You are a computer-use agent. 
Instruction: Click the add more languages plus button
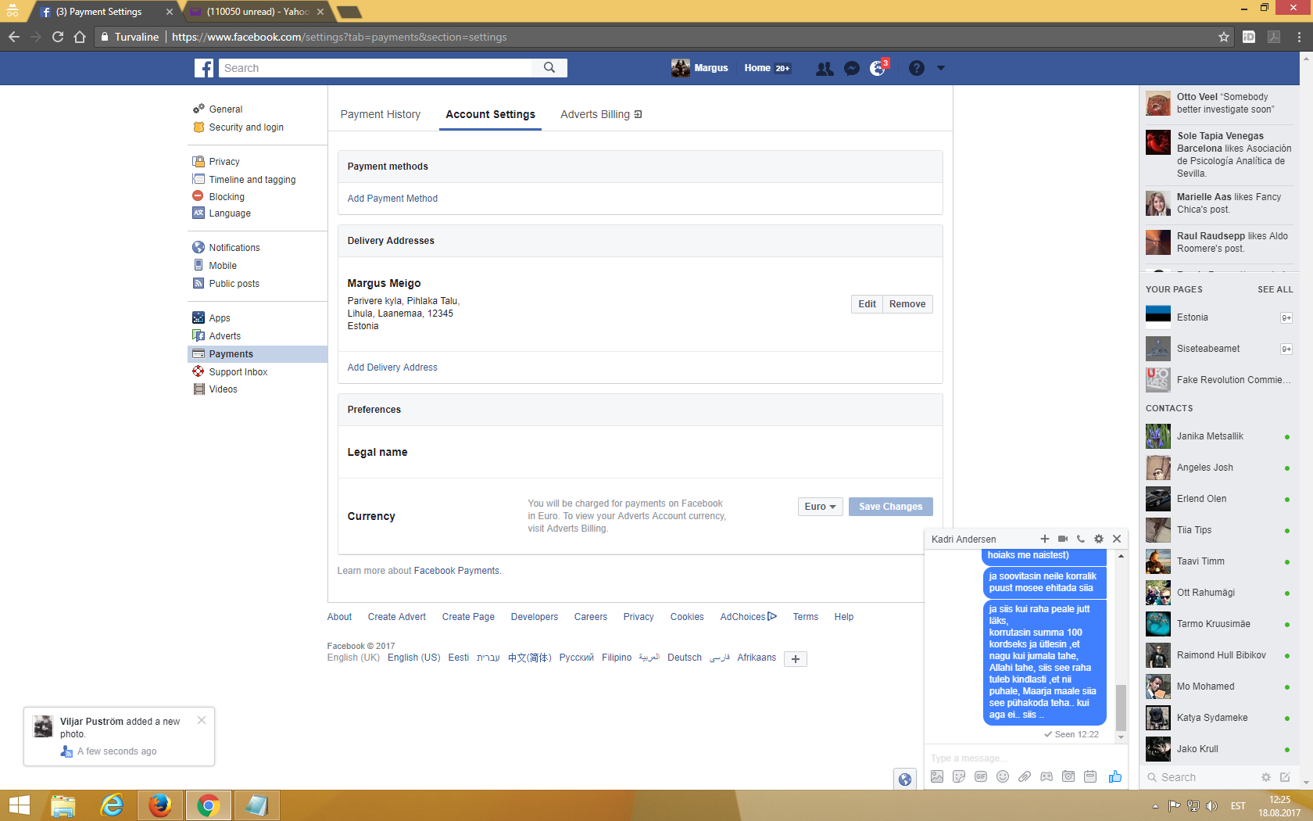796,659
